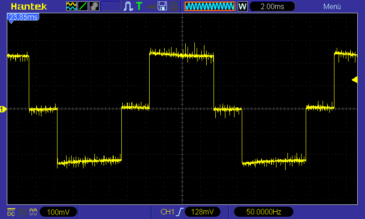
Task: Open the Menü menu
Action: 332,6
